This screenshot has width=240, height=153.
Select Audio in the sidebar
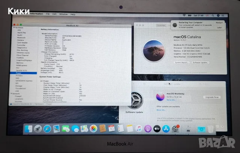click(20, 35)
